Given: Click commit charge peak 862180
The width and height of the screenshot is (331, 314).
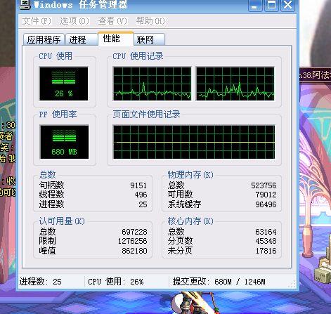Looking at the screenshot, I should pyautogui.click(x=134, y=251).
